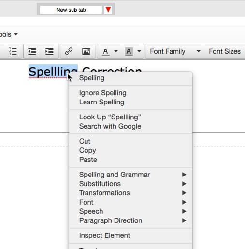This screenshot has height=249, width=245.
Task: Select Ignore Spelling
Action: click(130, 93)
